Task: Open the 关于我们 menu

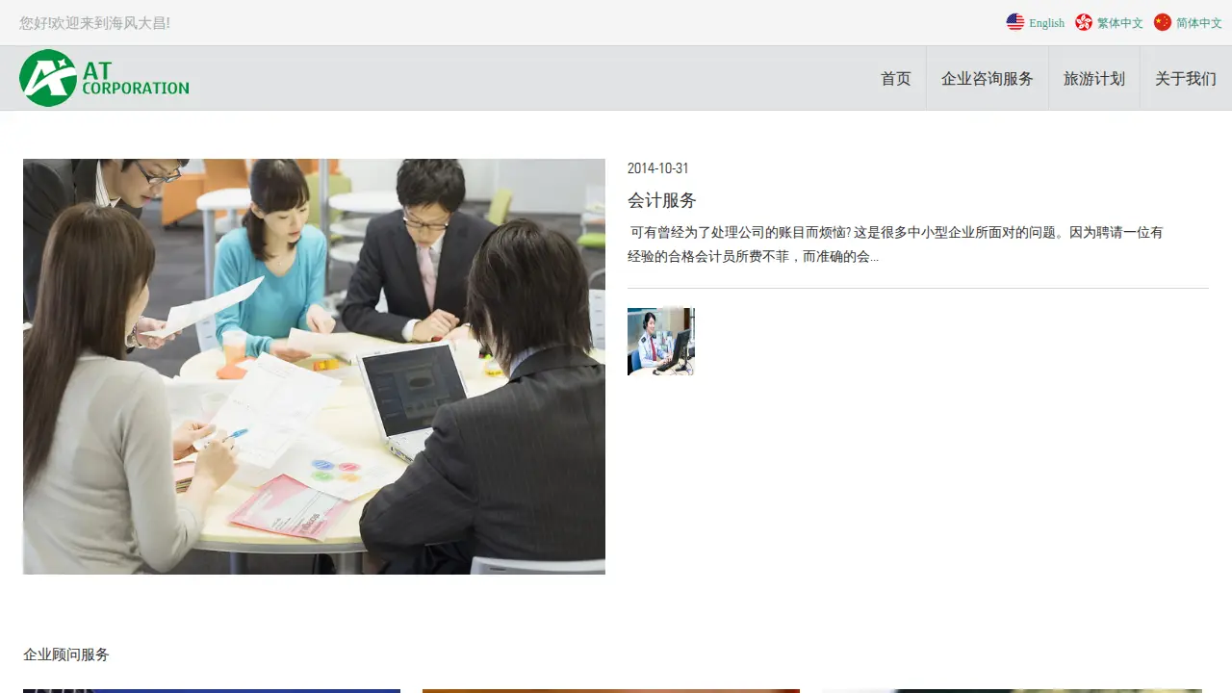Action: pyautogui.click(x=1186, y=78)
